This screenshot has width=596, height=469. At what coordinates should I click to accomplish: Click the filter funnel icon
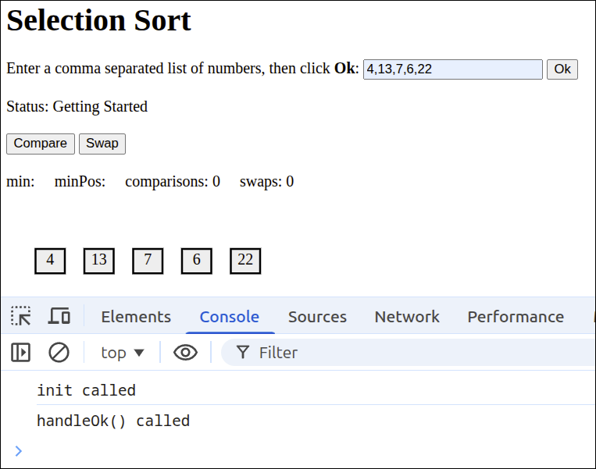[243, 353]
